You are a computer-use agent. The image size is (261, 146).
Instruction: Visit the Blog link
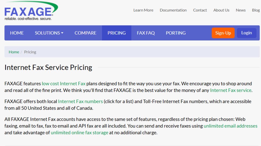(256, 10)
